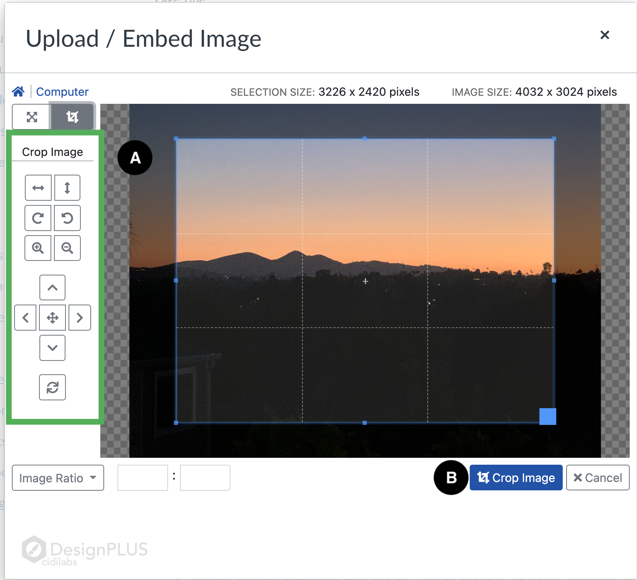
Task: Switch to the resize tab
Action: click(x=31, y=117)
